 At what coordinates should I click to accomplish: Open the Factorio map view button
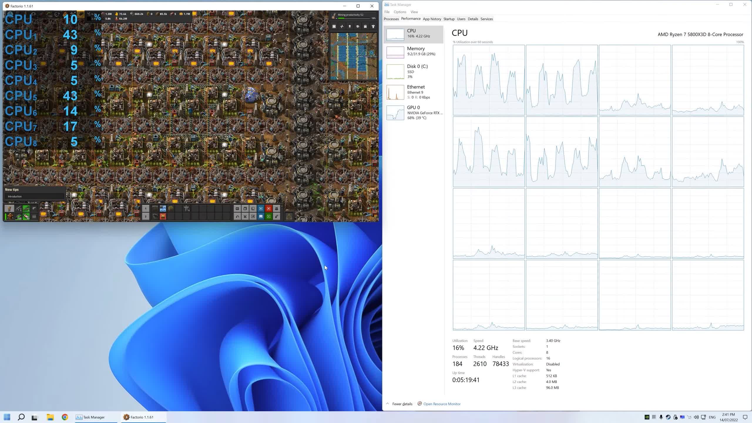click(334, 26)
